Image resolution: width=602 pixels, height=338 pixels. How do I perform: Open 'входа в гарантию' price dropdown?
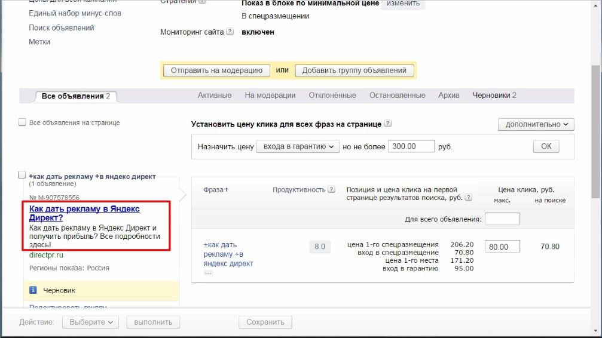coord(298,146)
